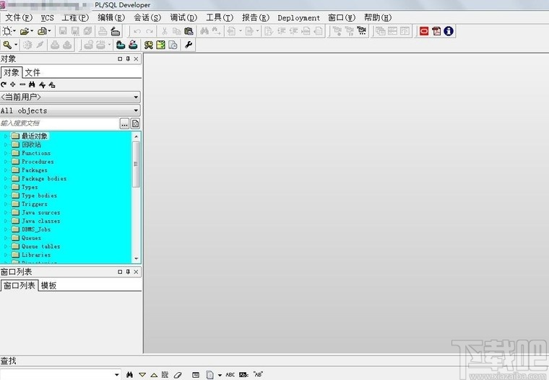549x380 pixels.
Task: Open the dropdown arrow next to Log on key
Action: 16,45
